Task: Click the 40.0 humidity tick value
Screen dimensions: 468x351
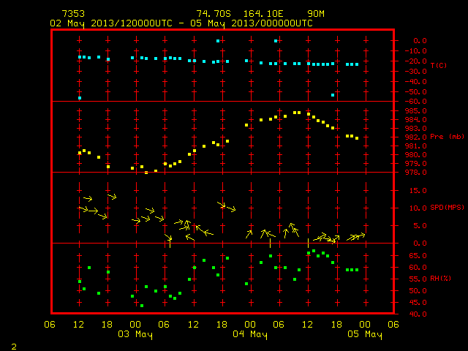Action: tap(418, 314)
